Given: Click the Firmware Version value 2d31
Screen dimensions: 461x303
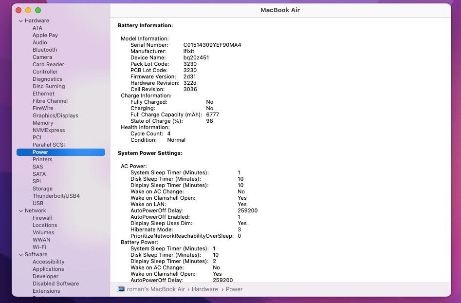Looking at the screenshot, I should click(x=189, y=76).
